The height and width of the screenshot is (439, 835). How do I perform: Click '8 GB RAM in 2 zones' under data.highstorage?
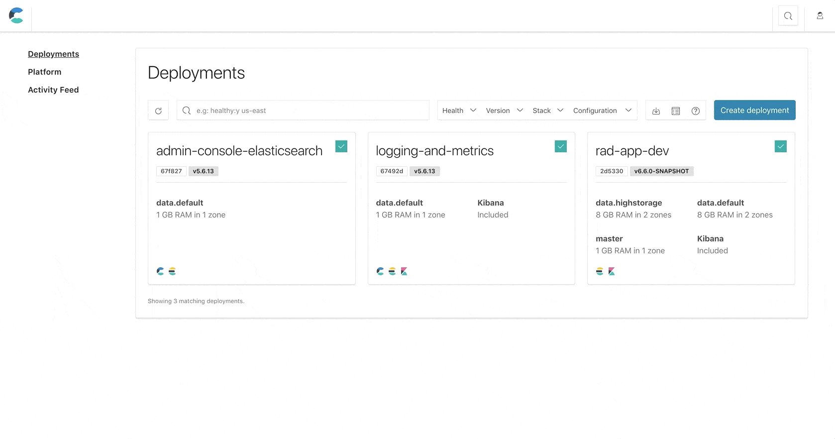633,215
